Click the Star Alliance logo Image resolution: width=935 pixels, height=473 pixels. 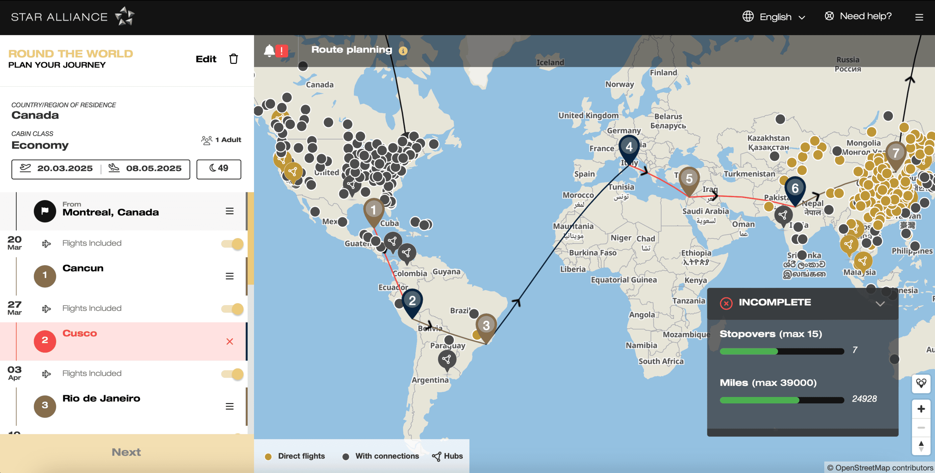click(73, 16)
